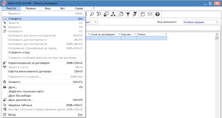Screen dimensions: 222x118
Task: Open correspondence icon with person and arrow
Action: [x=106, y=14]
